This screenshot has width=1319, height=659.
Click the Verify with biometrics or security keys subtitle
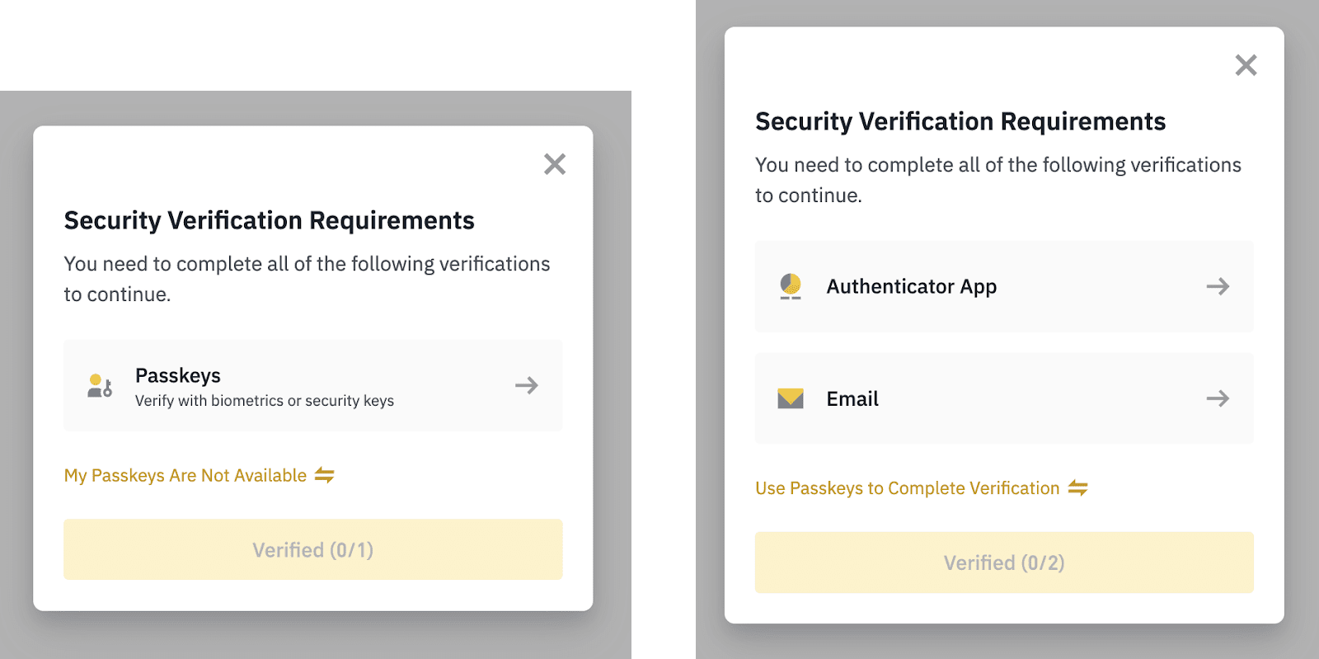point(265,401)
